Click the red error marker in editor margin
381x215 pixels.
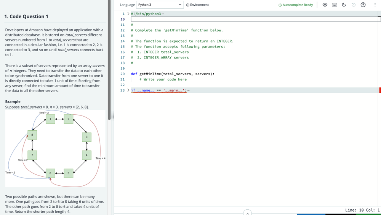pos(379,90)
